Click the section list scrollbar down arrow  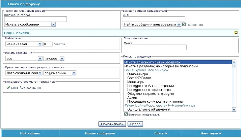click(x=234, y=110)
